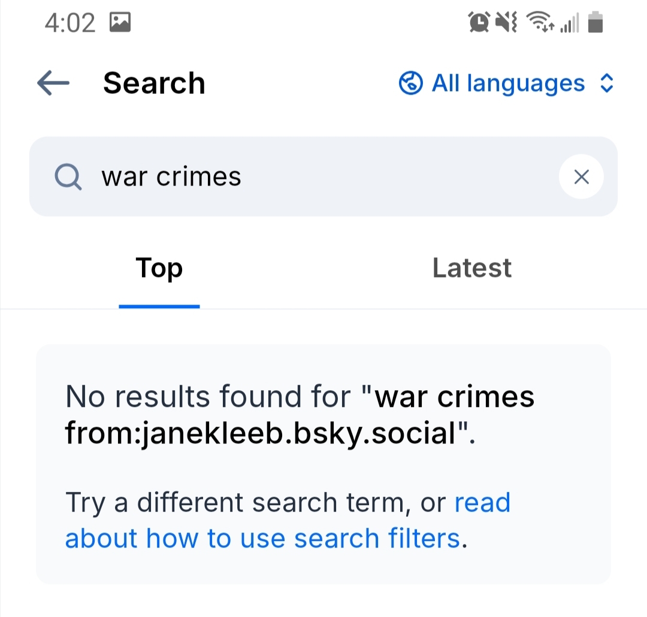
Task: Switch to the Latest results tab
Action: pyautogui.click(x=471, y=268)
